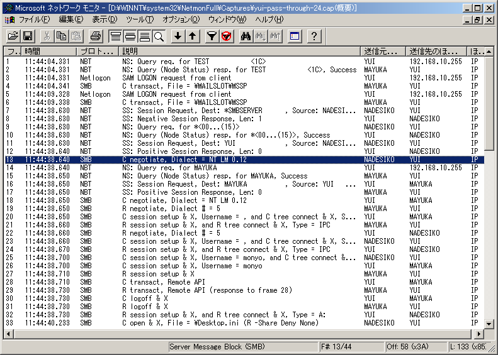This screenshot has height=355, width=498.
Task: Select frame 3 SAM LOGON request row
Action: tap(244, 78)
